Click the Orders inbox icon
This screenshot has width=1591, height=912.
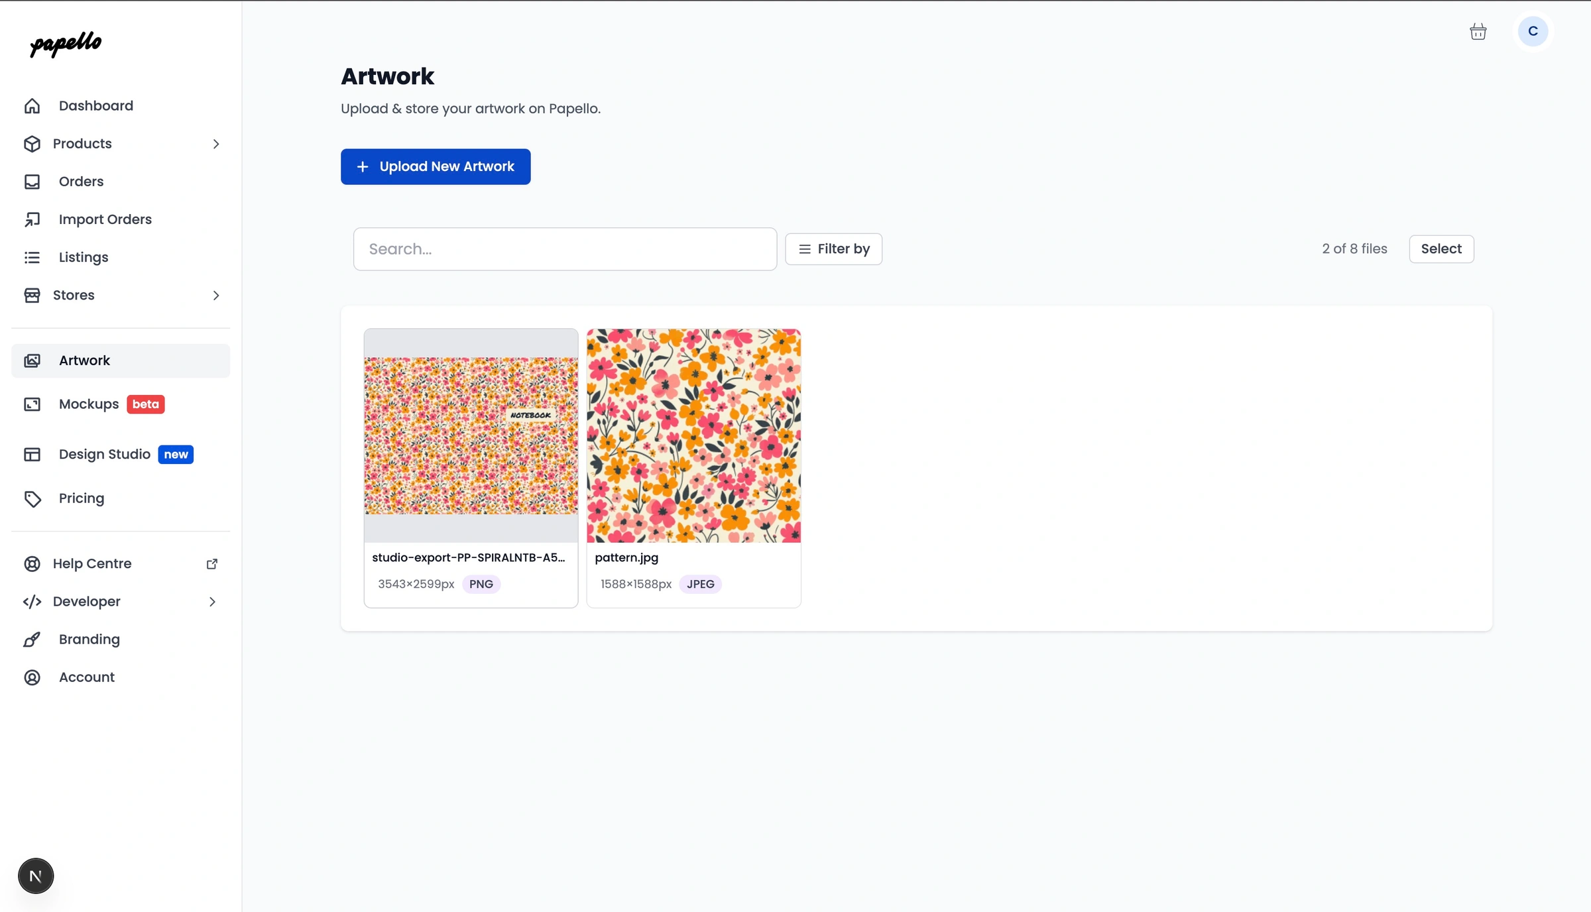32,182
